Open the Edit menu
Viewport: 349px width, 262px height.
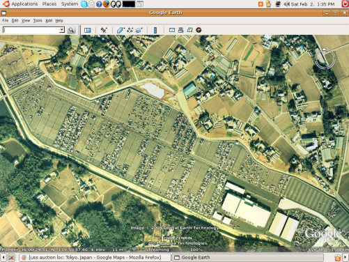15,21
